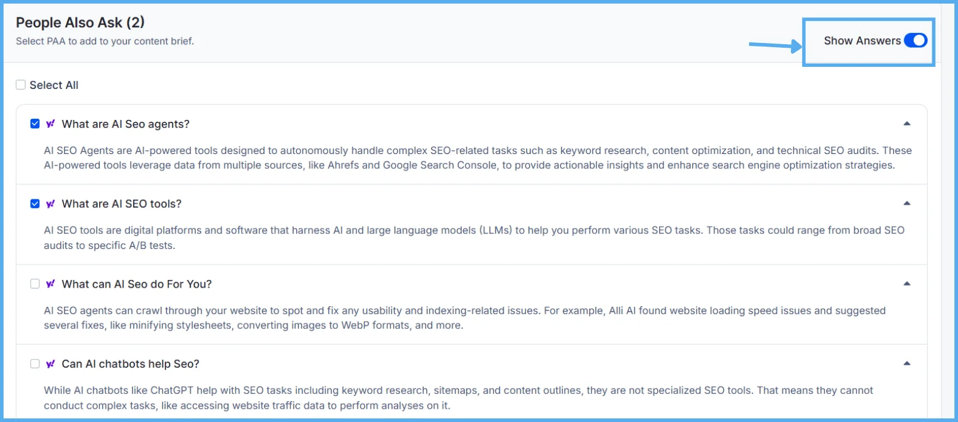Collapse the 'What are AI SEO tools?' answer

(907, 204)
